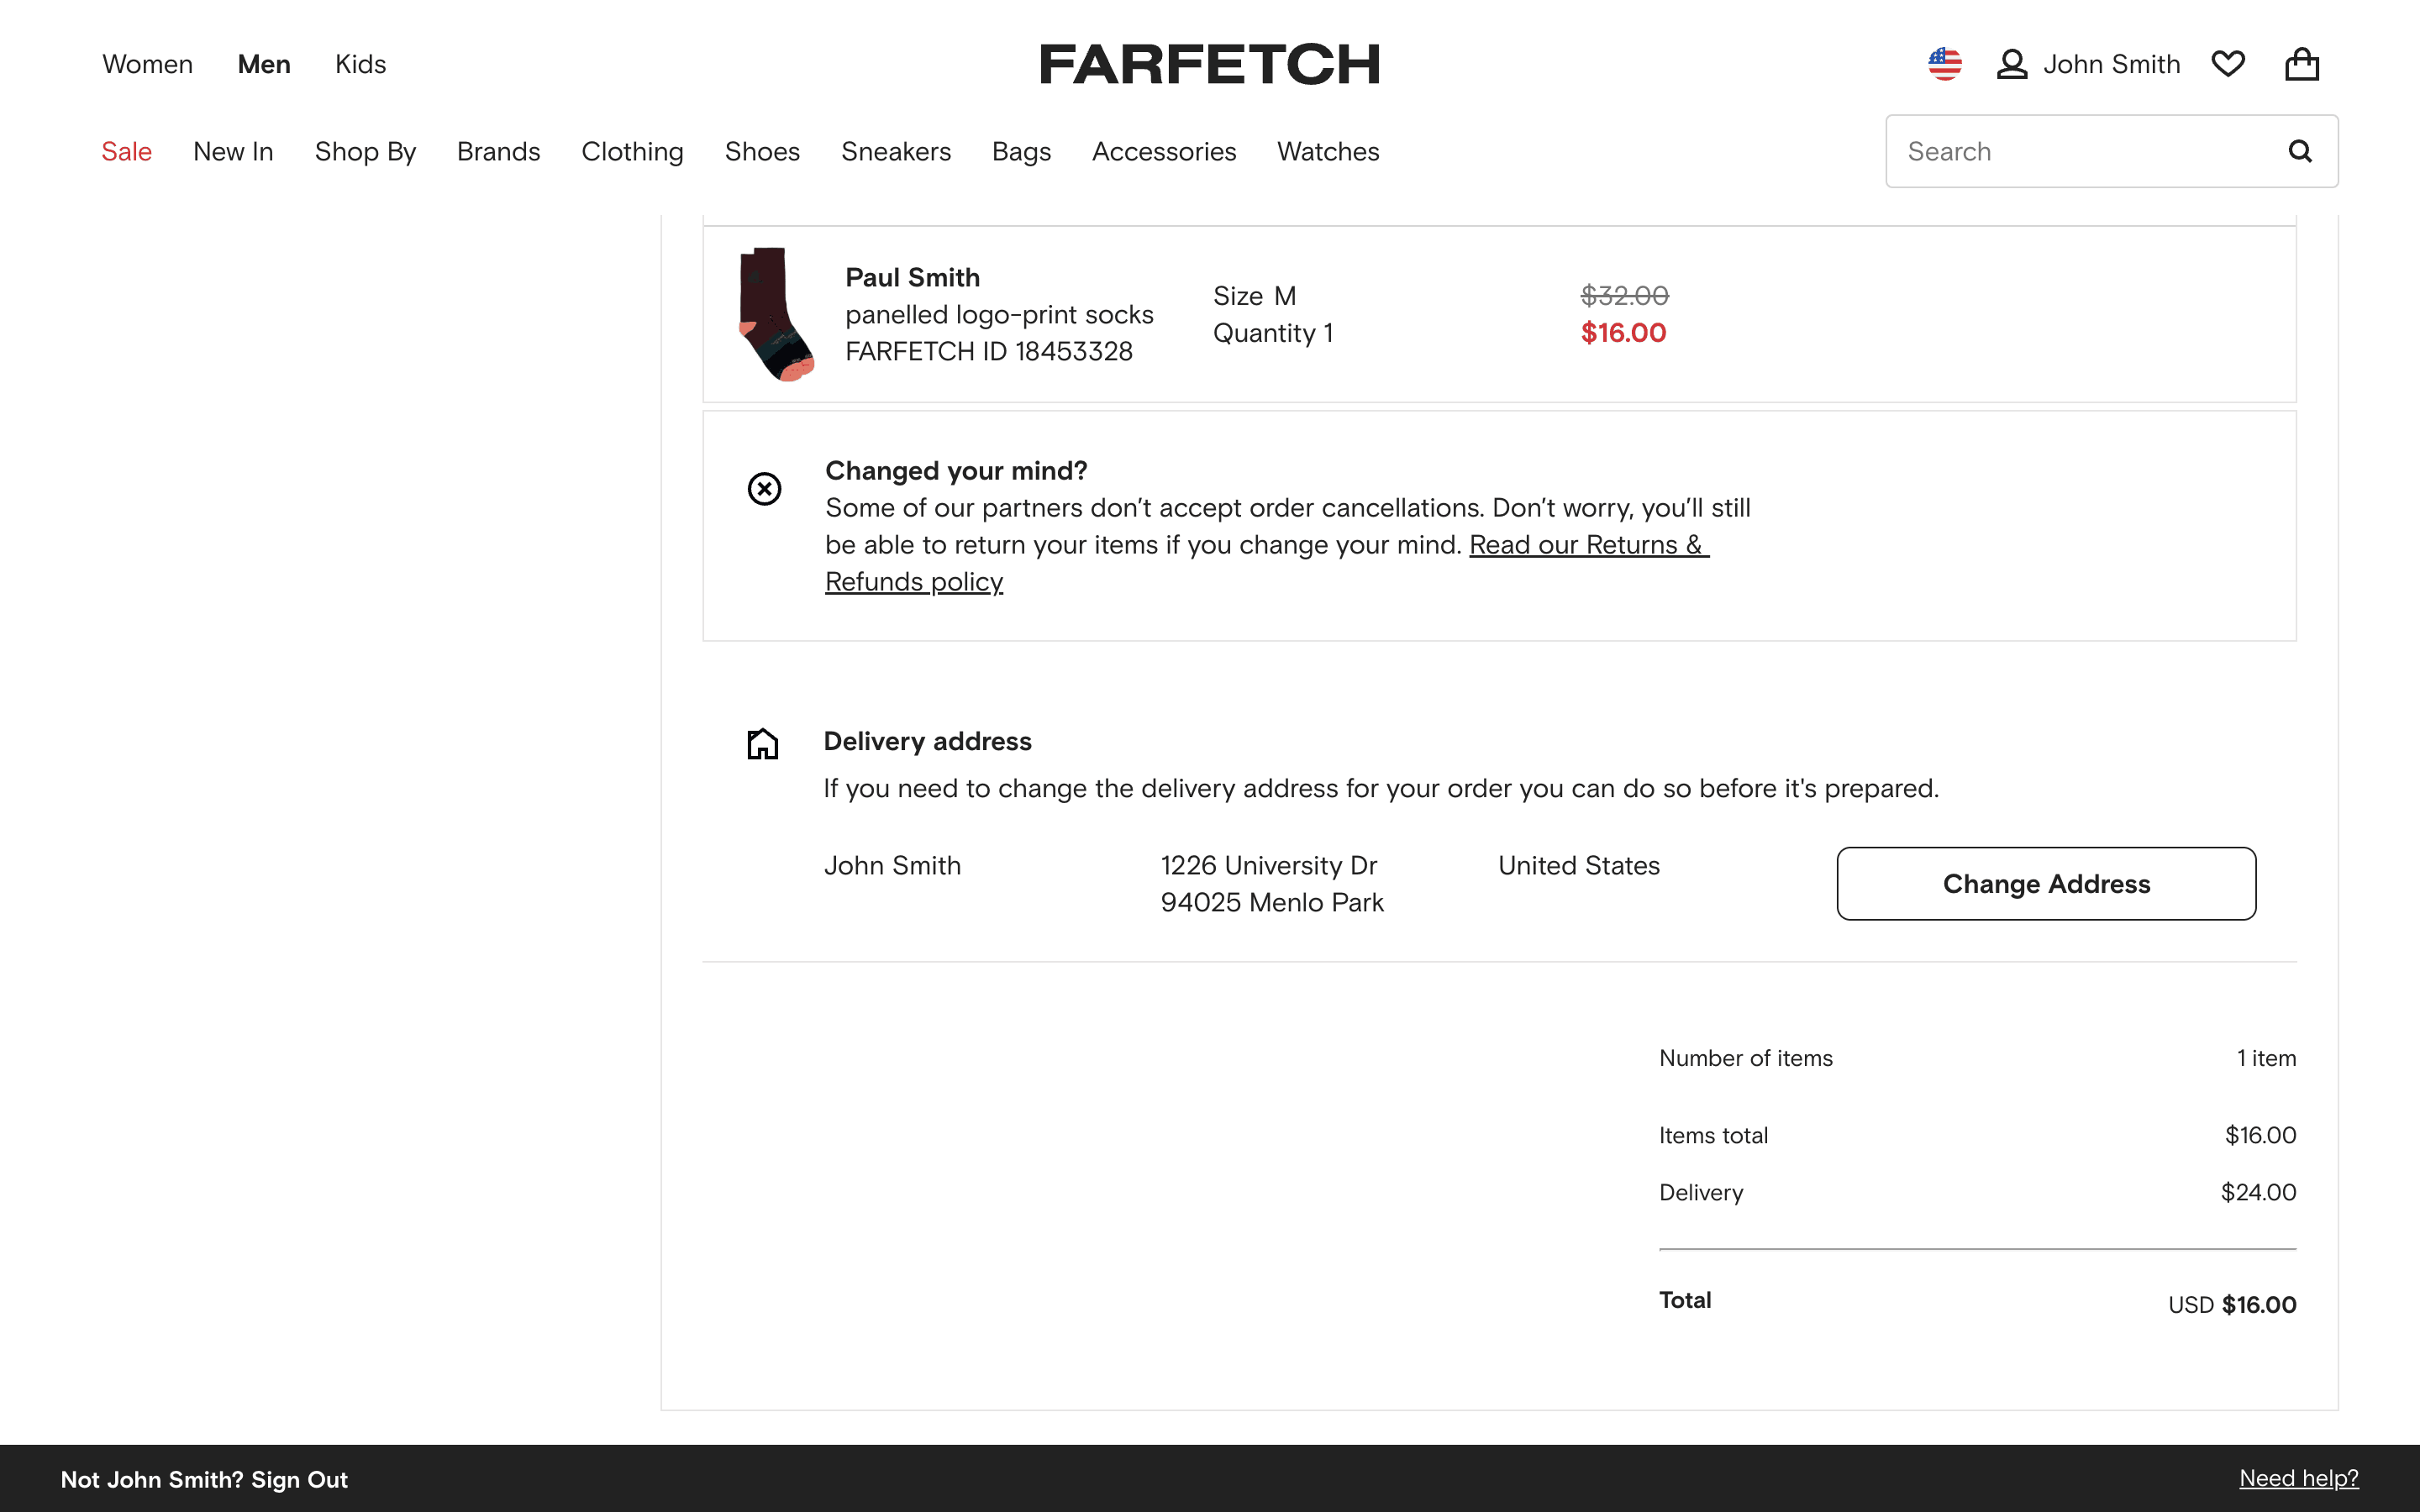Viewport: 2420px width, 1512px height.
Task: Switch to the Women section
Action: pyautogui.click(x=147, y=63)
